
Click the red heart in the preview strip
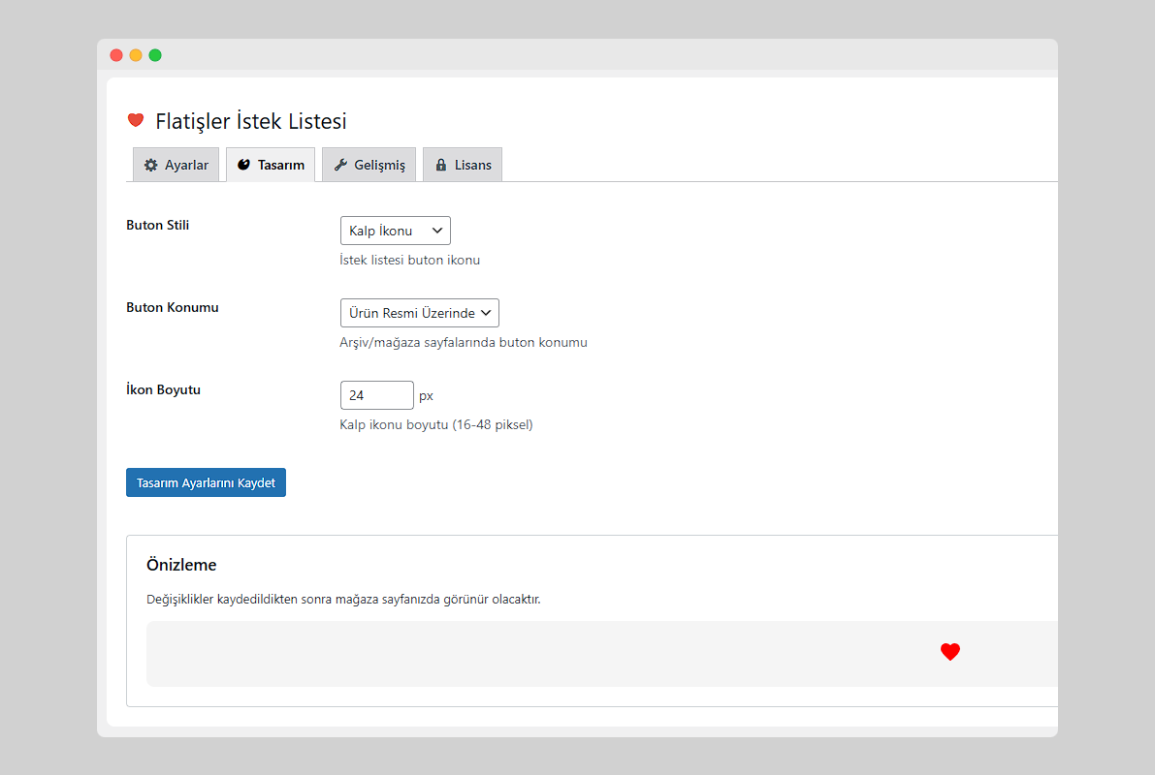coord(949,652)
